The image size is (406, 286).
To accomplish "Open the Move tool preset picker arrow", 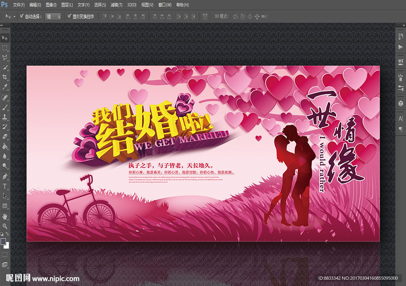I will 15,17.
